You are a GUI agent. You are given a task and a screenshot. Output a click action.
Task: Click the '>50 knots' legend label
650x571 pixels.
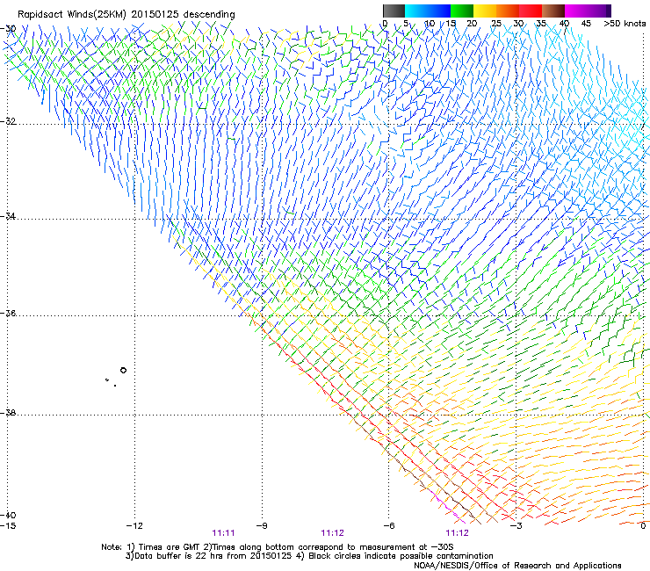(x=625, y=24)
